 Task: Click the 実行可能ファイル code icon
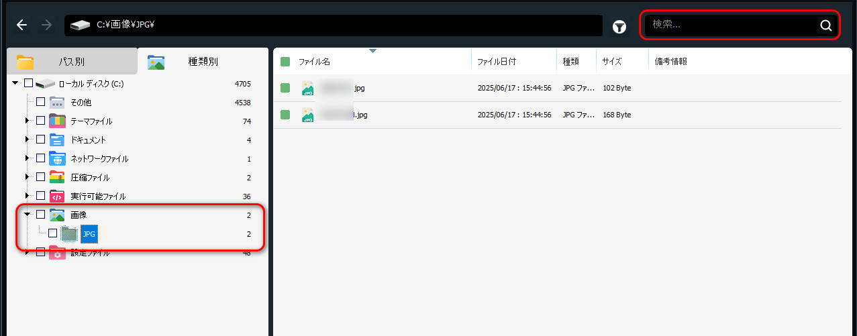click(57, 196)
